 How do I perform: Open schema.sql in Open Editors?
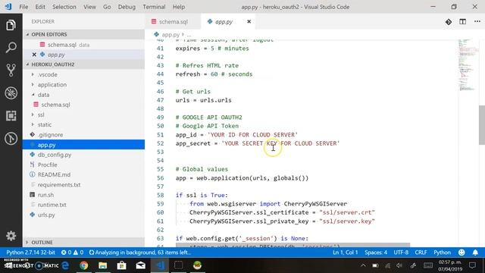coord(62,45)
